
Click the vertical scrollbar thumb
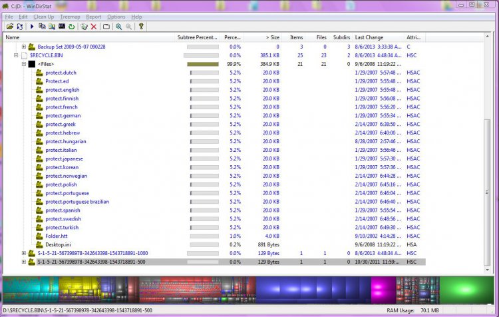487,192
